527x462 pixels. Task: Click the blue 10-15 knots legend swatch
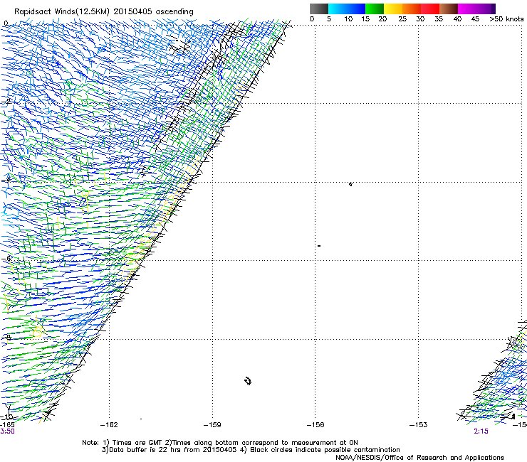point(356,9)
